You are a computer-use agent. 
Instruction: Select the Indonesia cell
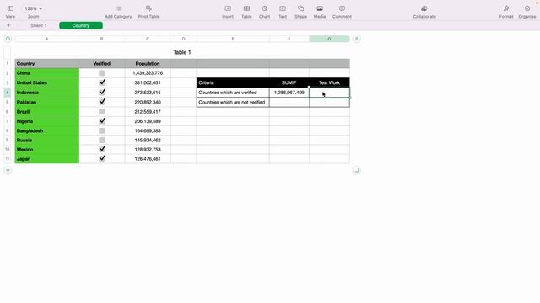[x=47, y=93]
